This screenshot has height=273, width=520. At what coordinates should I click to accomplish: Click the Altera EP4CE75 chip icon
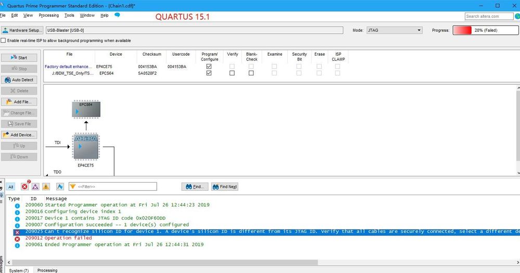86,147
